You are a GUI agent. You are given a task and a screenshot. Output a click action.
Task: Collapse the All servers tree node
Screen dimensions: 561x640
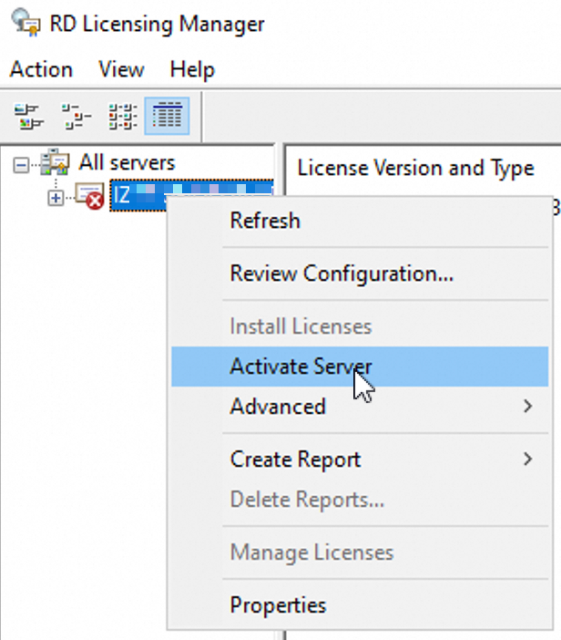[21, 165]
